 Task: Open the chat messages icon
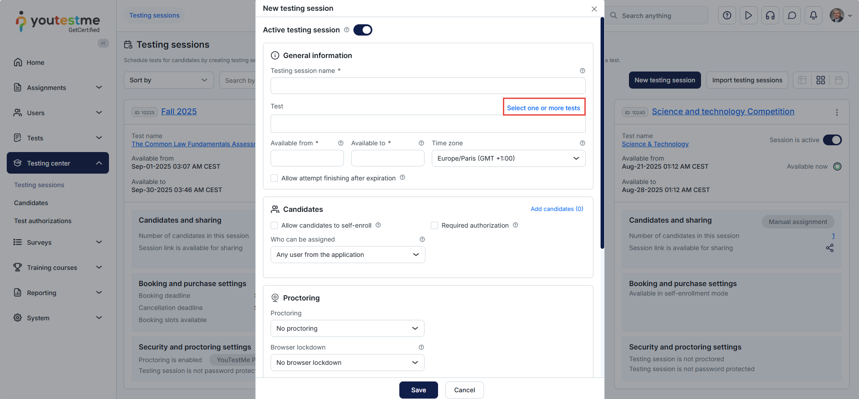[791, 16]
